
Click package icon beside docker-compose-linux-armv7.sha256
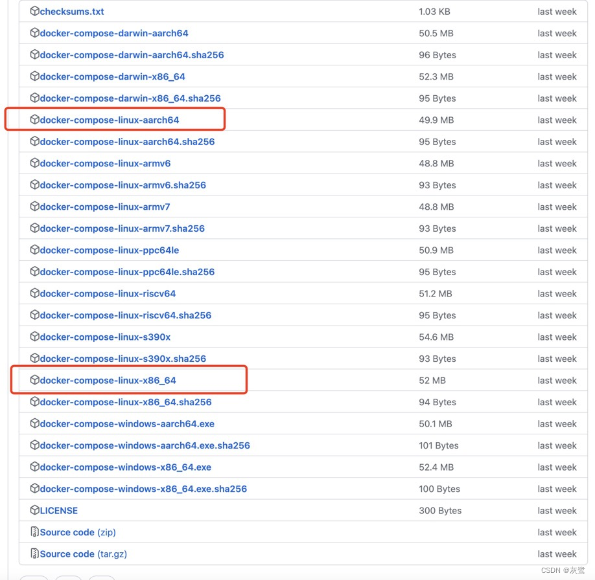(34, 228)
